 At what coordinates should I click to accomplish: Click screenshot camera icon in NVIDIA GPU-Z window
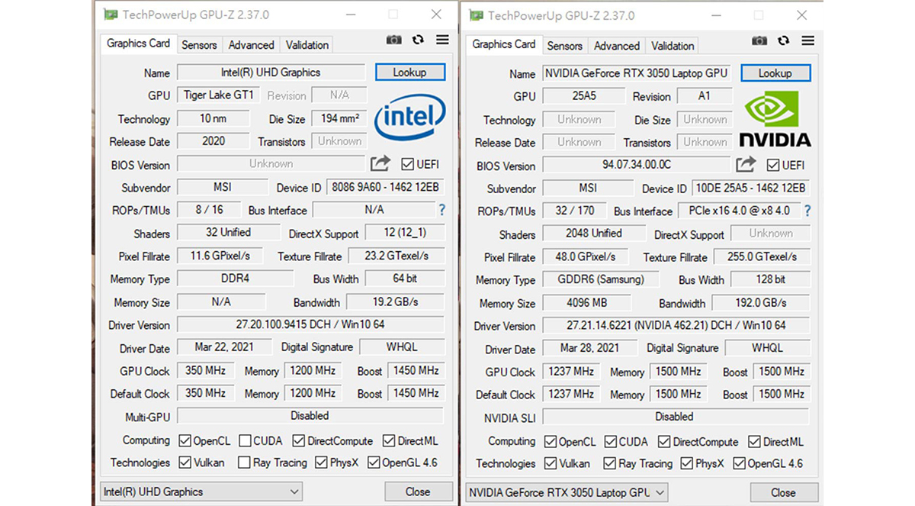click(759, 41)
